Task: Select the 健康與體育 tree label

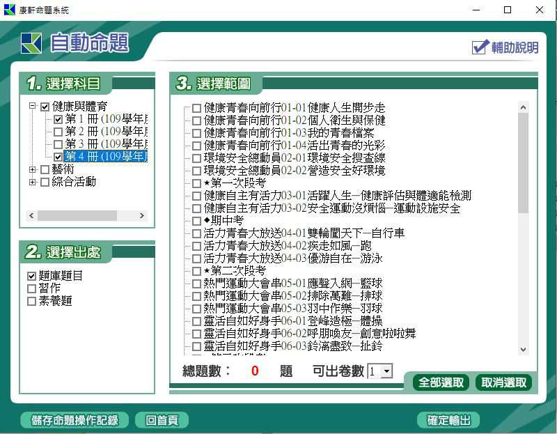Action: click(x=79, y=107)
